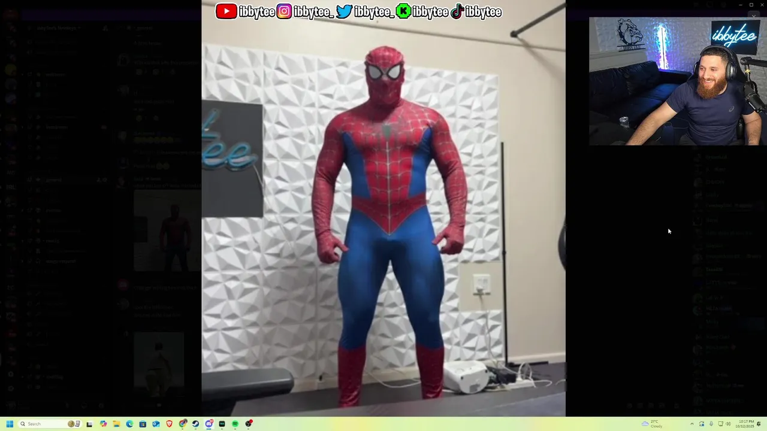Screen dimensions: 767x431
Task: Click the taskbar Search box
Action: tap(50, 424)
